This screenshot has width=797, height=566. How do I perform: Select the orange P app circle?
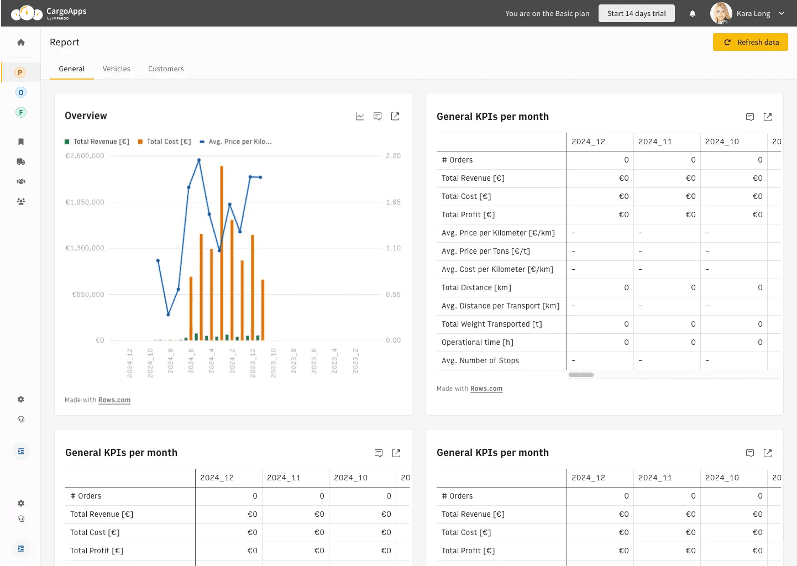click(20, 72)
